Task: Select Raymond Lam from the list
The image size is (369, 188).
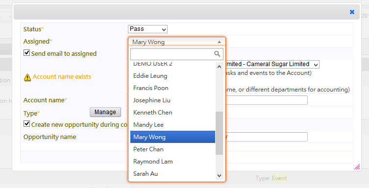Action: point(172,162)
